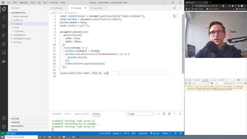Viewport: 247px width, 139px height.
Task: Switch to DevTools Elements tab
Action: pos(197,80)
